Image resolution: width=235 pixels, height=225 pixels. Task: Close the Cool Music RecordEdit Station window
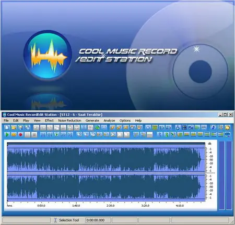point(230,115)
